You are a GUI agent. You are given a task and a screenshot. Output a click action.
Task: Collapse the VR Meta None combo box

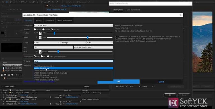(73, 61)
